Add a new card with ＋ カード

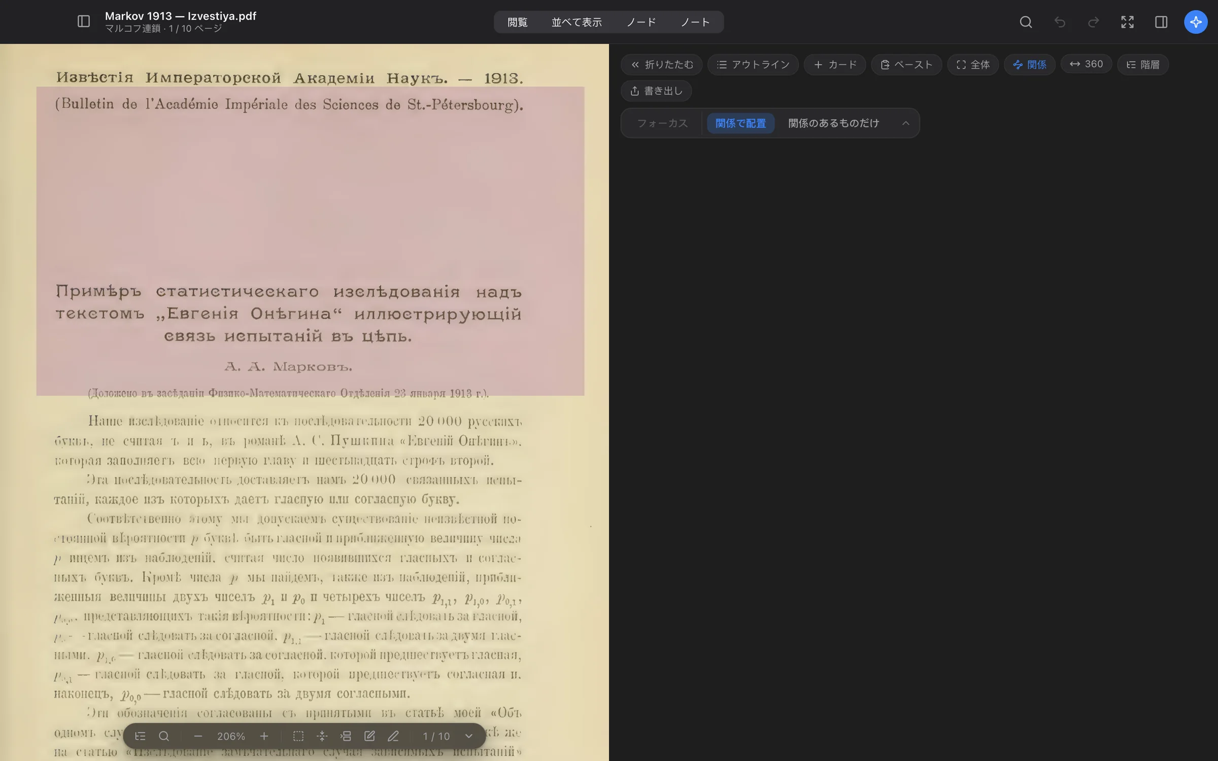pyautogui.click(x=835, y=64)
